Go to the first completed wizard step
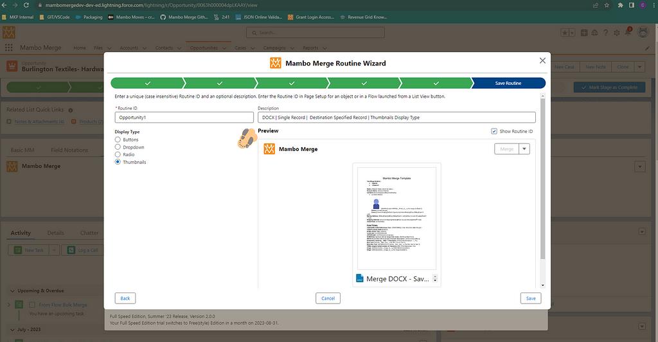Image resolution: width=658 pixels, height=342 pixels. [x=147, y=84]
